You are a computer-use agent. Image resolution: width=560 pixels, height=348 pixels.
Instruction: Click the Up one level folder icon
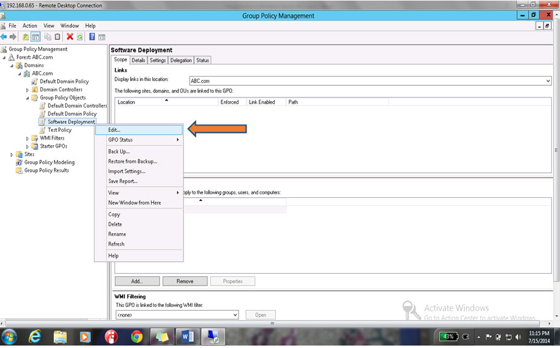(x=26, y=37)
